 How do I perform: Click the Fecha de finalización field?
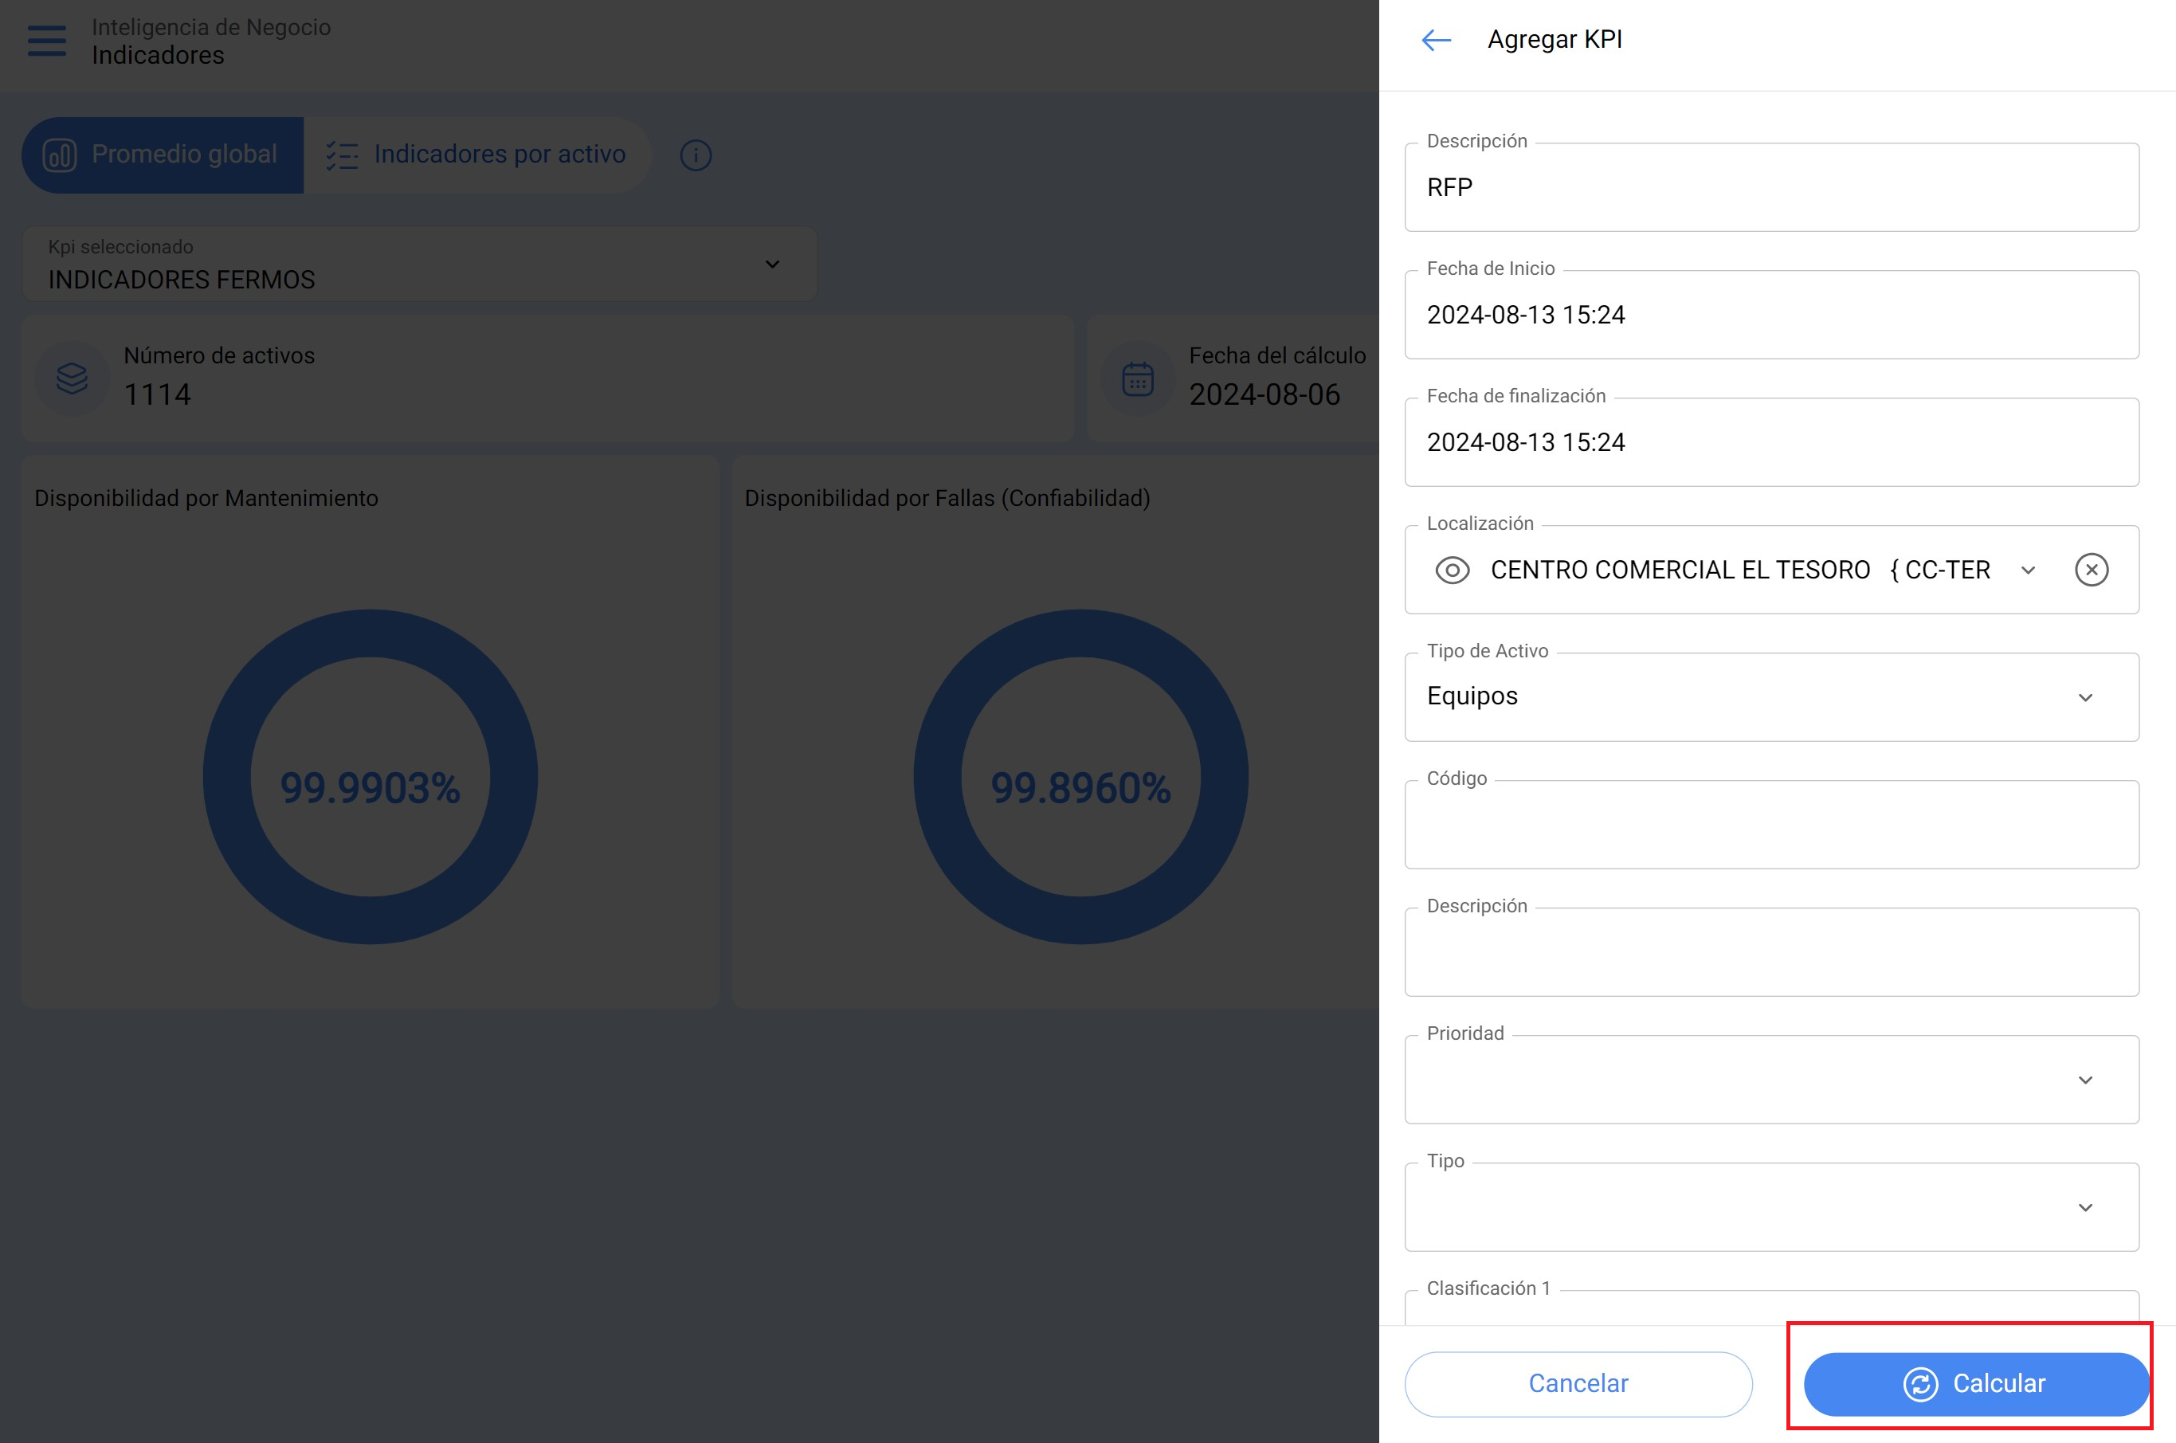coord(1771,441)
